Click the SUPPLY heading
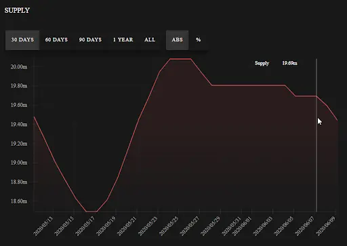Screen dimensions: 347x246 [17, 10]
